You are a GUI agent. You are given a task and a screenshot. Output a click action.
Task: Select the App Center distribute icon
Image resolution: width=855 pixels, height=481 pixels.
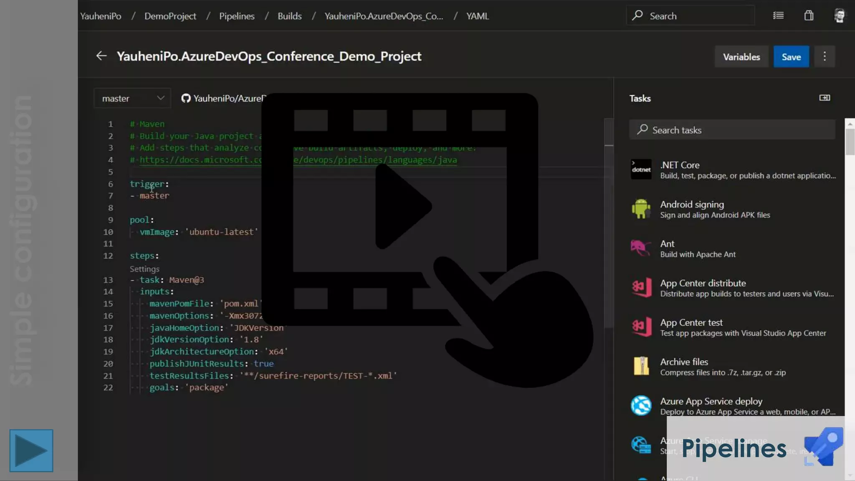(641, 287)
